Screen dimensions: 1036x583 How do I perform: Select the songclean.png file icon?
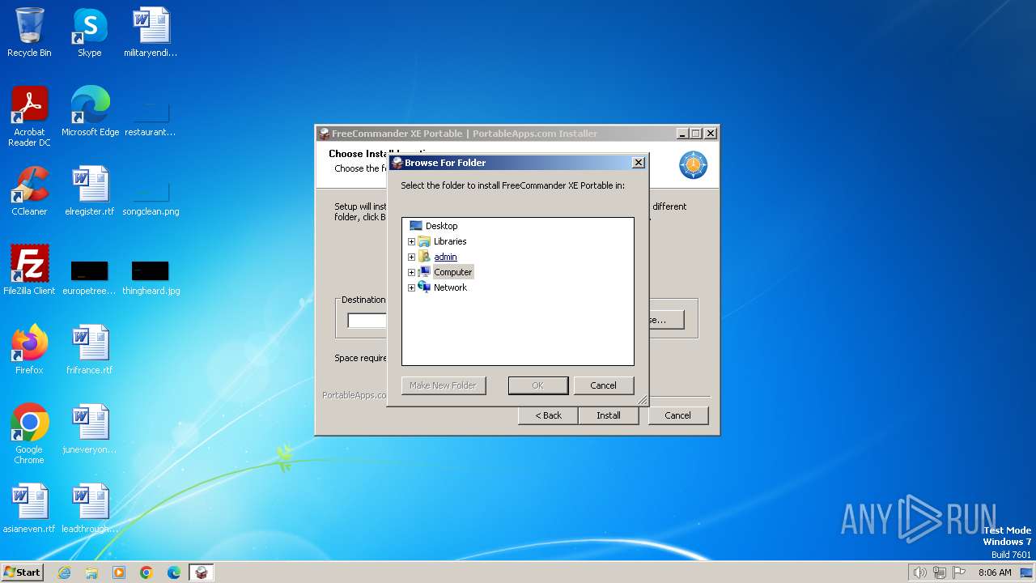pyautogui.click(x=151, y=197)
